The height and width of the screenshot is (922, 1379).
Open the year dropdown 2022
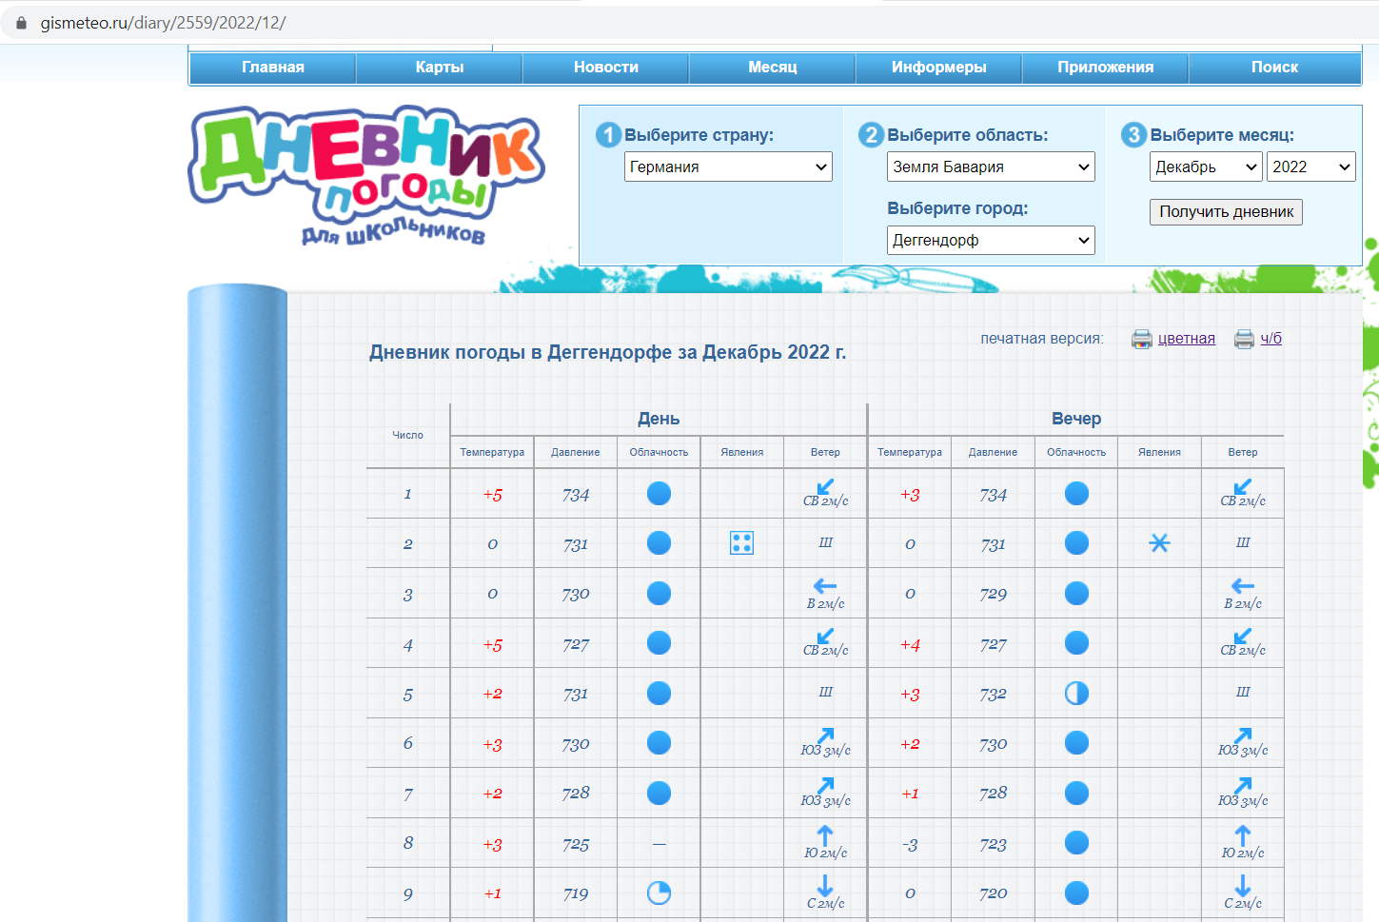[x=1310, y=167]
